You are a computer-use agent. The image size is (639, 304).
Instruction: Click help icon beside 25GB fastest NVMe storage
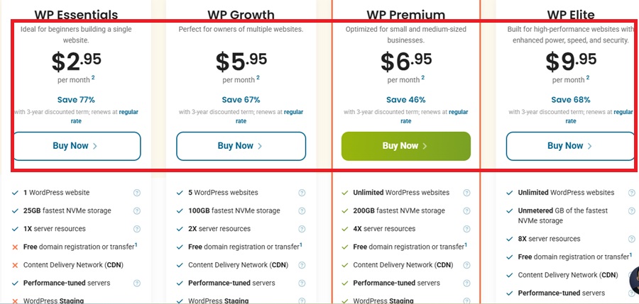coord(136,211)
